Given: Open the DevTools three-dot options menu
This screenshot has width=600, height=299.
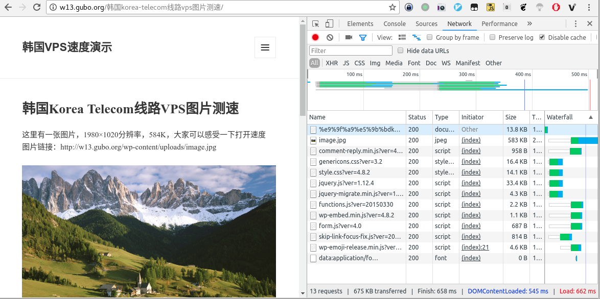Looking at the screenshot, I should point(575,23).
